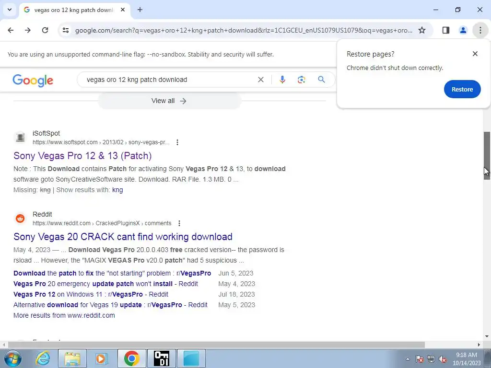View site information icon in address bar
The width and height of the screenshot is (491, 368).
point(65,30)
